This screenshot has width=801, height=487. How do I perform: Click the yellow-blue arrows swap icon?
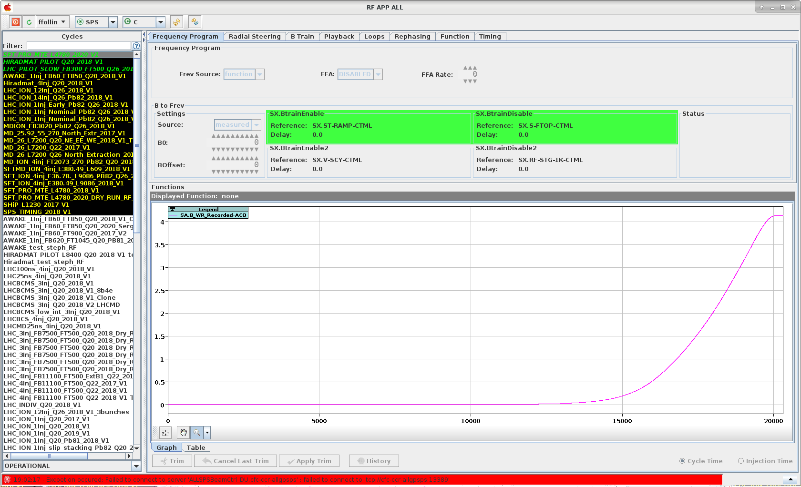pos(195,22)
